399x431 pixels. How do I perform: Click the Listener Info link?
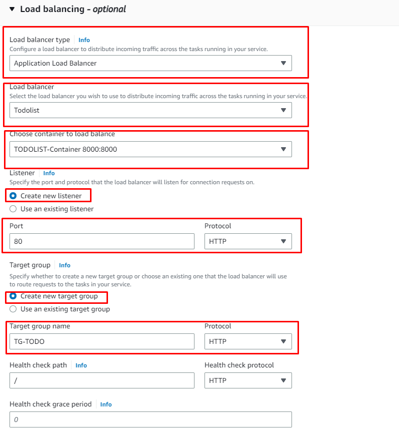pos(48,173)
